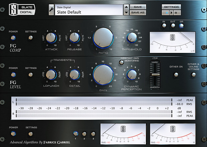The height and width of the screenshot is (147, 207).
Task: Click the meter section Settings button
Action: 31,134
